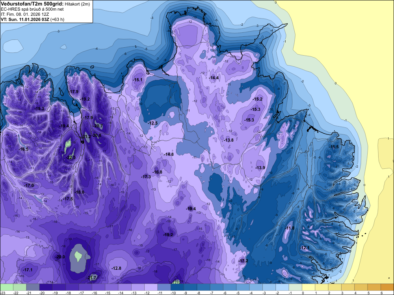
Task: Click the -12.8 temperature value
Action: (x=117, y=268)
